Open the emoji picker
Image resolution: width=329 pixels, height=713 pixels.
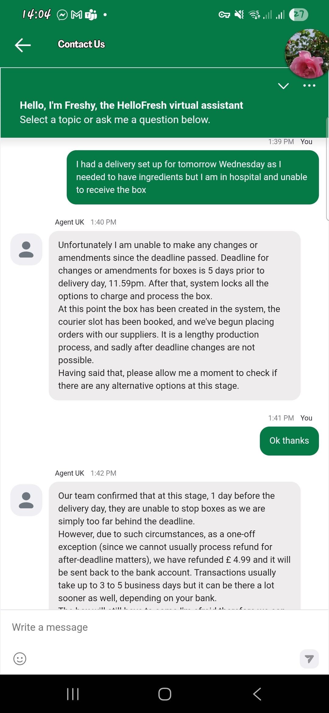tap(20, 659)
